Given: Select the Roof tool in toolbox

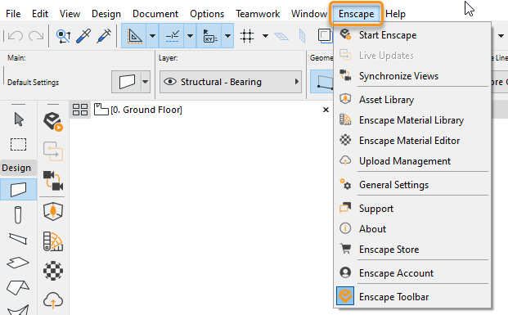Looking at the screenshot, I should coord(18,288).
